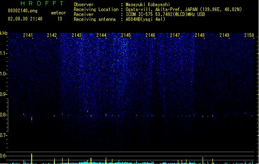The width and height of the screenshot is (259, 164).
Task: Click the meteor count 13
Action: click(x=60, y=19)
